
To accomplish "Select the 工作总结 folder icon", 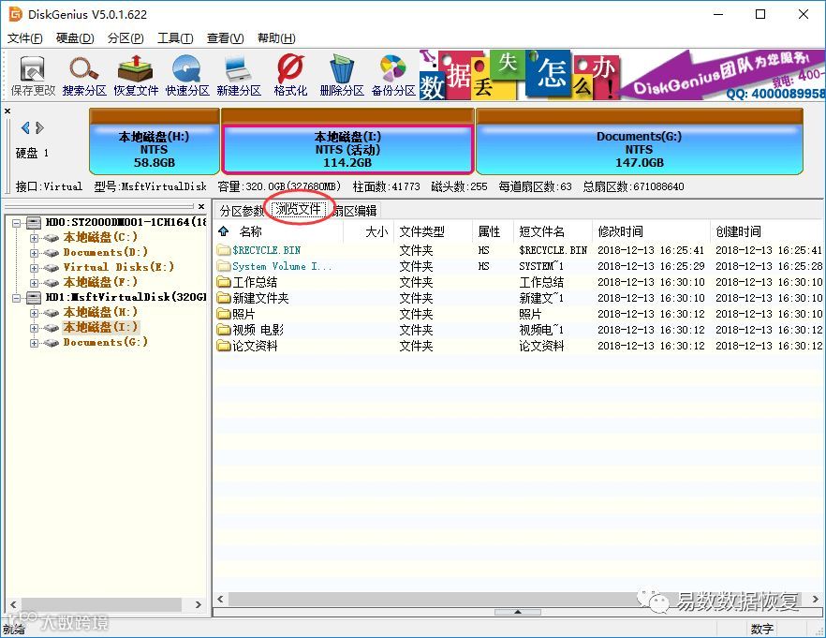I will click(224, 282).
